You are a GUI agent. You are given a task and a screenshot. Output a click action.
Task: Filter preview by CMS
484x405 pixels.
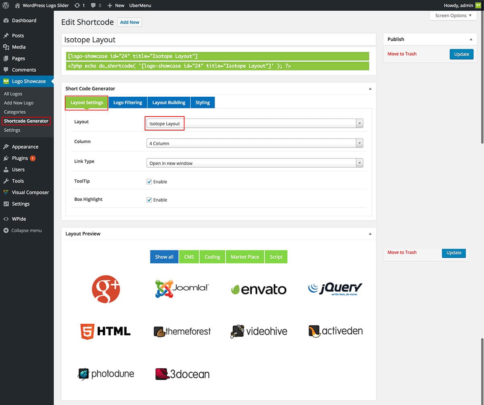coord(189,257)
